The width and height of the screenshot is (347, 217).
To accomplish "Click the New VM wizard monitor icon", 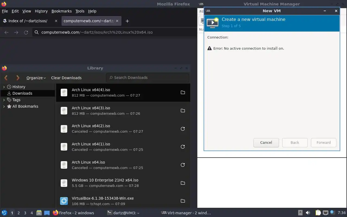I will pos(213,23).
